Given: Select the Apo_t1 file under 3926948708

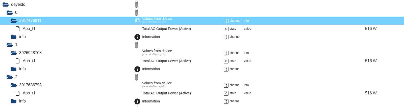Looking at the screenshot, I should 29,61.
